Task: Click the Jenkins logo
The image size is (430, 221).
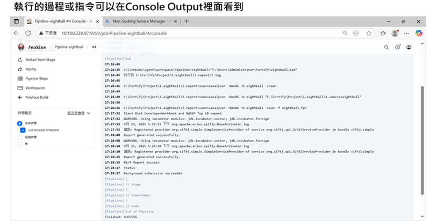Action: click(21, 47)
